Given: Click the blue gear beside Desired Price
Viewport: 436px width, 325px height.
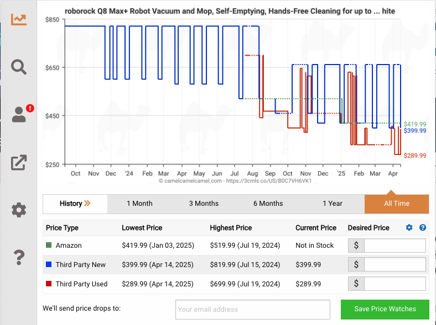Looking at the screenshot, I should (409, 228).
